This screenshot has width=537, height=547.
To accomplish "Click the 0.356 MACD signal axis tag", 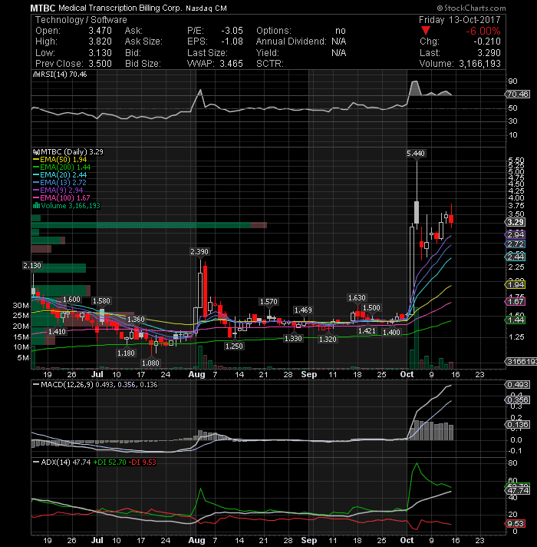I will click(x=518, y=399).
